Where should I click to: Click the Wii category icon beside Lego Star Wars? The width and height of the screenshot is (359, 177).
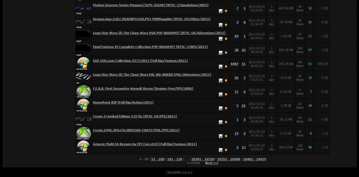click(x=84, y=78)
